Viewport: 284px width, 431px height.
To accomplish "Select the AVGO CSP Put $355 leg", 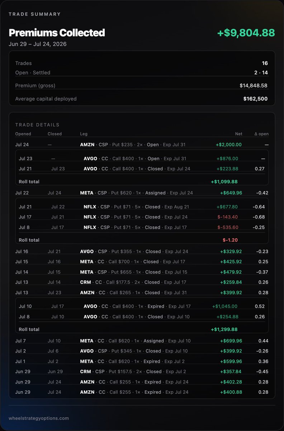I will pyautogui.click(x=134, y=251).
